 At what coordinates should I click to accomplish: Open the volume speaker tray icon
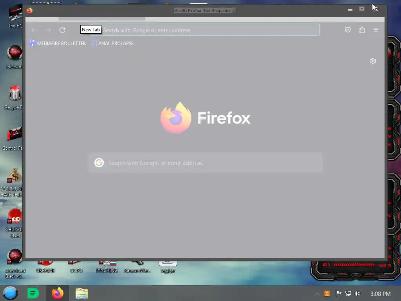(358, 294)
